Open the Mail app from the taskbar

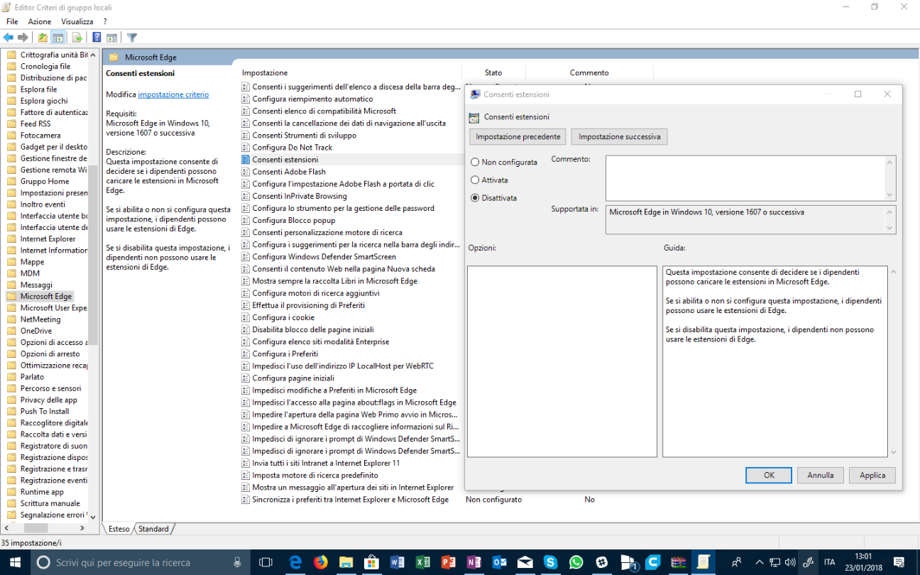[525, 562]
